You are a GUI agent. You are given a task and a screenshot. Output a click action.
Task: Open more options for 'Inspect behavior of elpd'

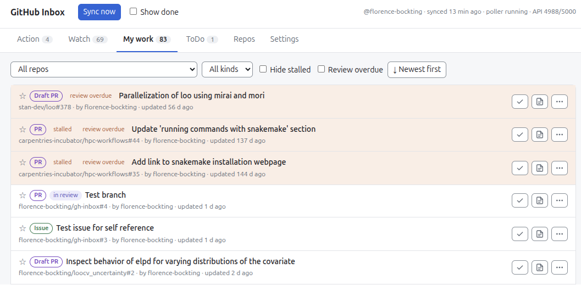(x=560, y=267)
